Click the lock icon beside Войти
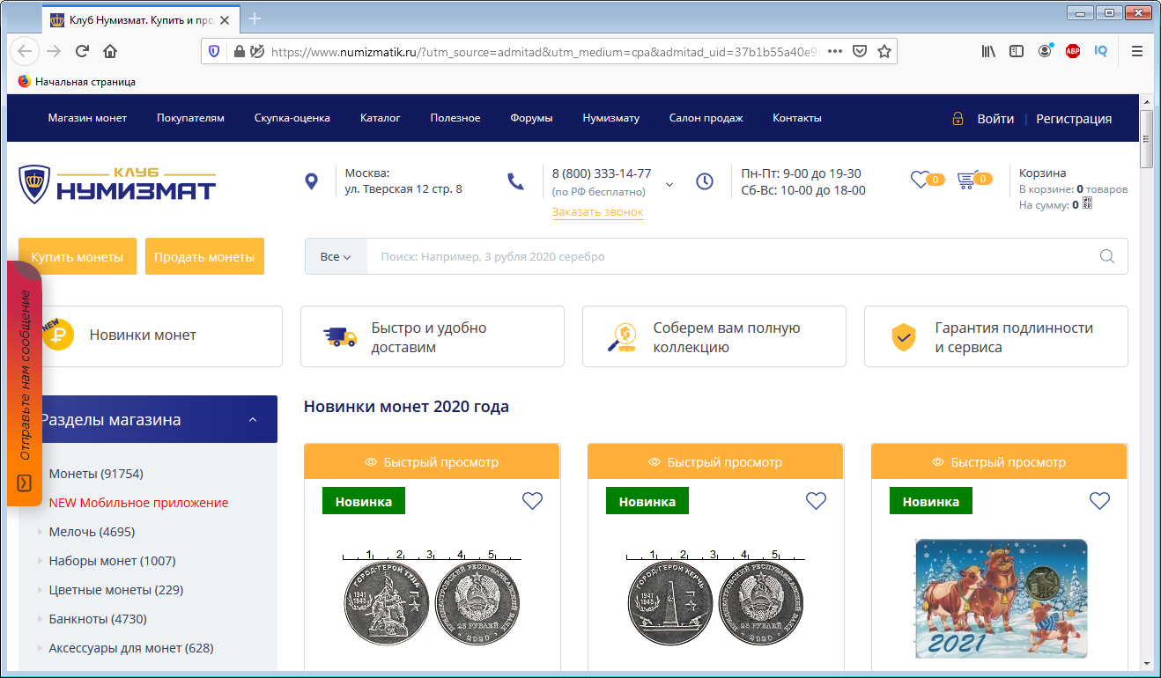The height and width of the screenshot is (678, 1161). tap(958, 118)
